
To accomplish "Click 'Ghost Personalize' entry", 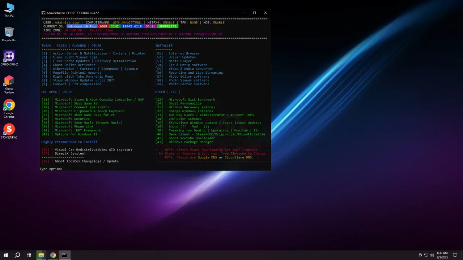I will click(178, 103).
